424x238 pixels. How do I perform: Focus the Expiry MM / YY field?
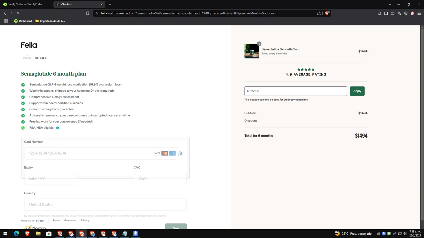coord(50,179)
